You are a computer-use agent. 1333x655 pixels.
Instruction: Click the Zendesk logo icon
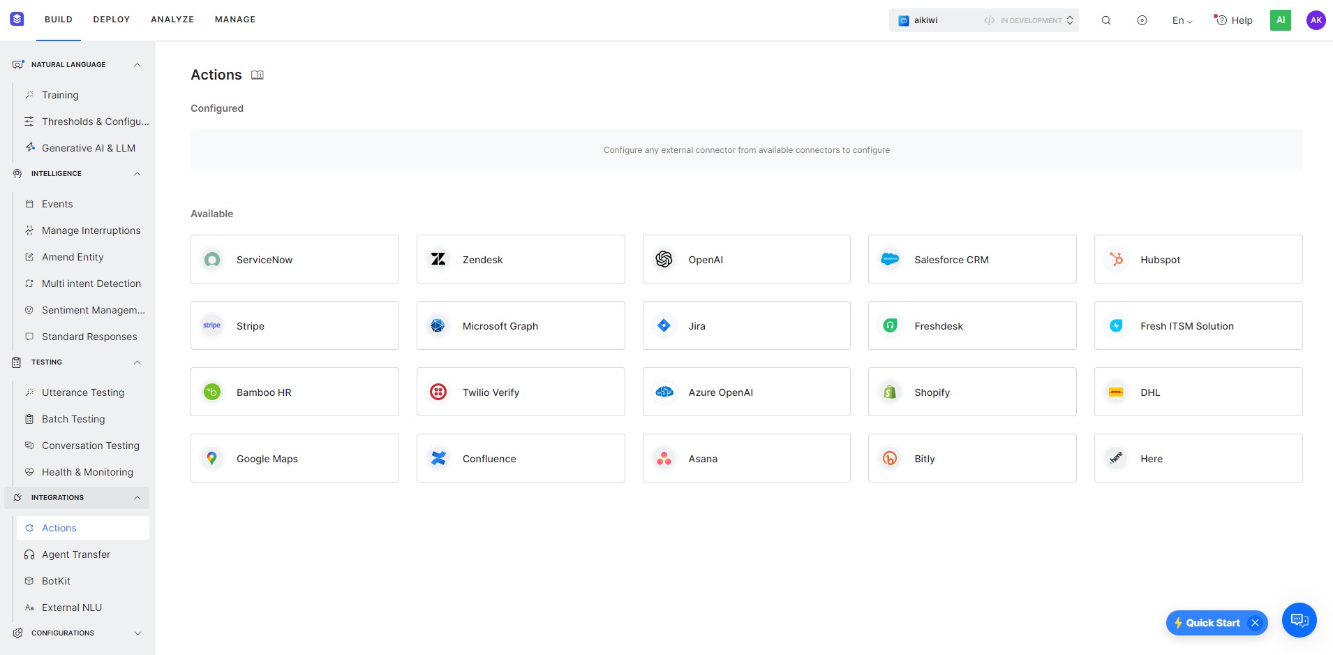click(x=438, y=260)
